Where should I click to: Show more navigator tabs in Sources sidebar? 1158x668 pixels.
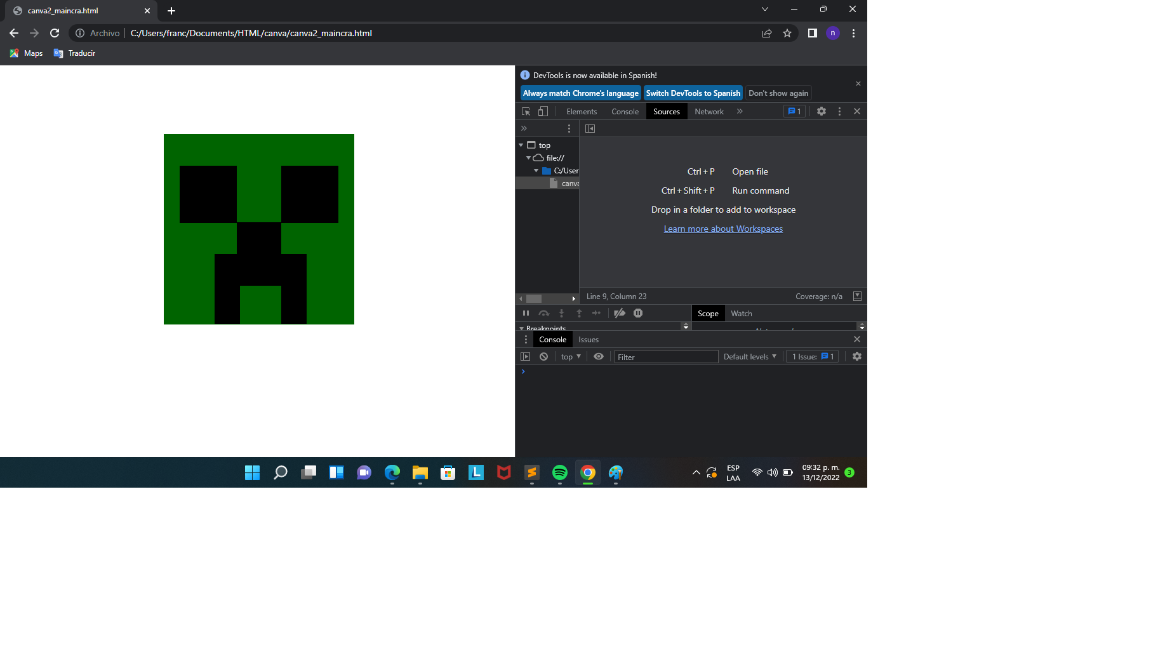524,128
